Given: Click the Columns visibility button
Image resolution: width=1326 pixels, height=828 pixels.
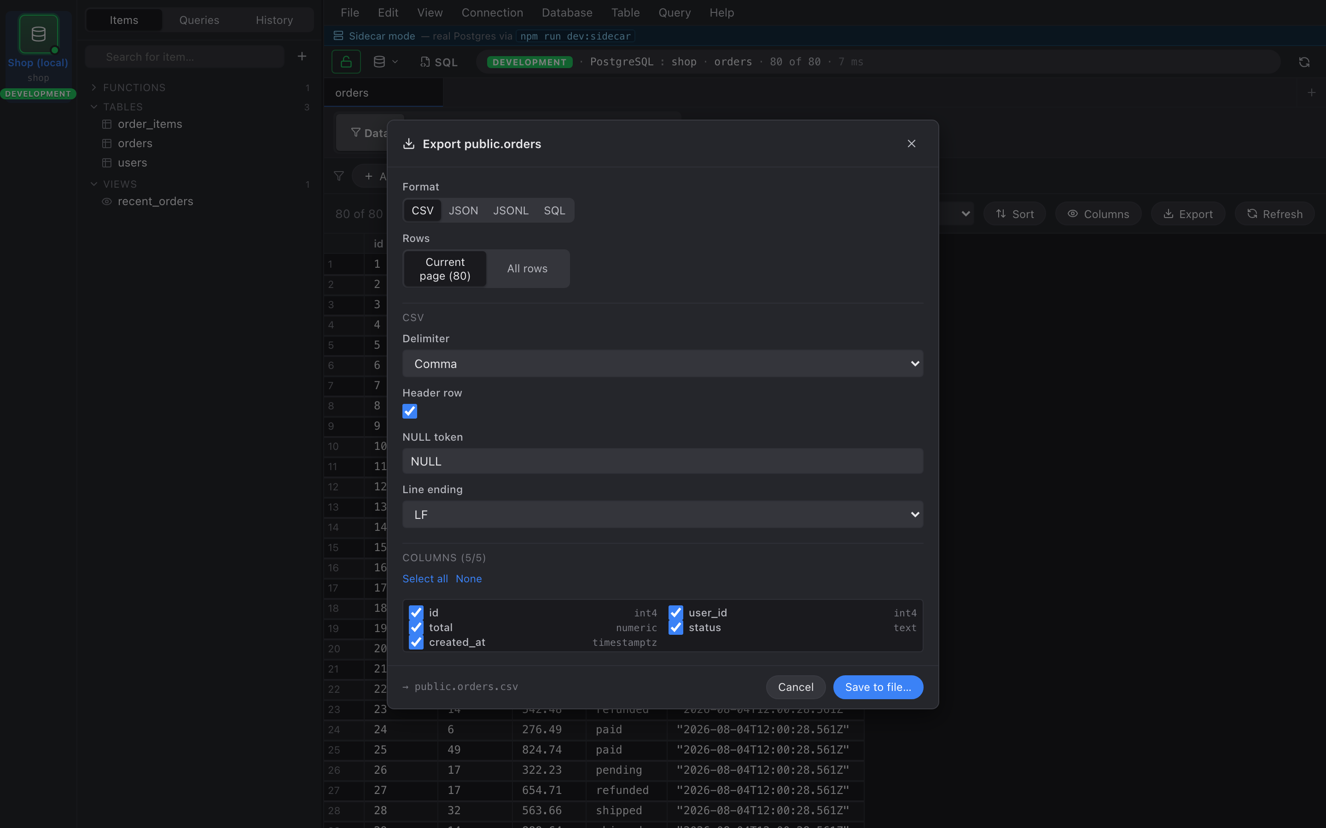Looking at the screenshot, I should click(1098, 214).
